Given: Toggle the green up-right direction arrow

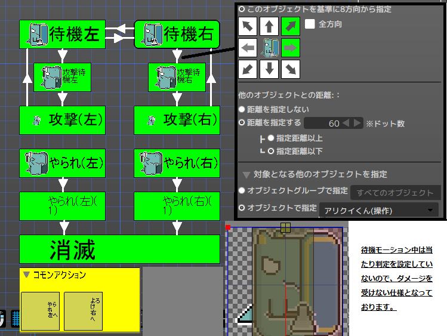Looking at the screenshot, I should pyautogui.click(x=291, y=26).
